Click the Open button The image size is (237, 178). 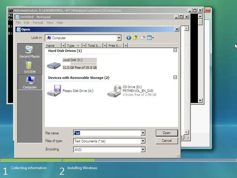[167, 133]
